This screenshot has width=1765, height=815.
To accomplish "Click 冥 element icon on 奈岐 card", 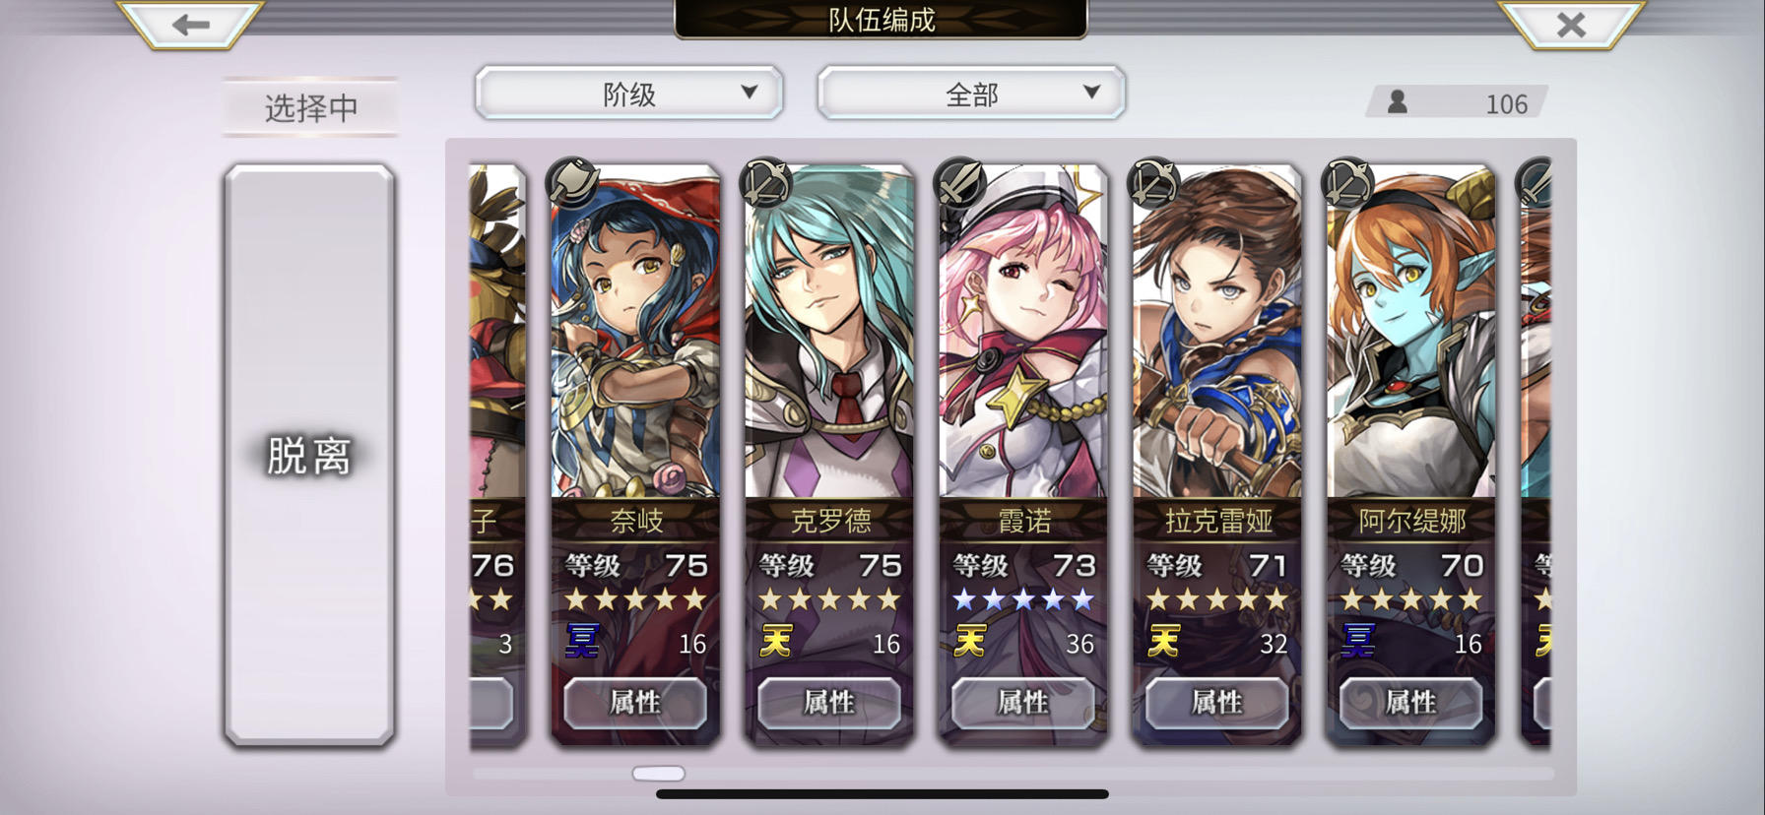I will [x=581, y=642].
